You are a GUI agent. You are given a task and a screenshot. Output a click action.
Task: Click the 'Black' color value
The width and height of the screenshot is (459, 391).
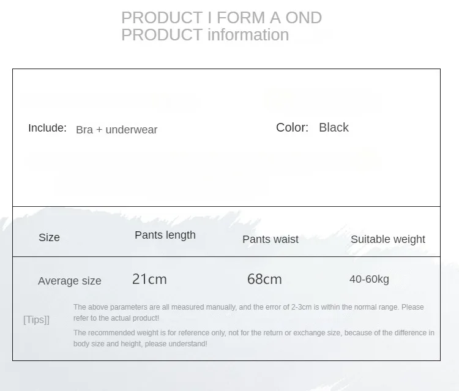click(334, 127)
